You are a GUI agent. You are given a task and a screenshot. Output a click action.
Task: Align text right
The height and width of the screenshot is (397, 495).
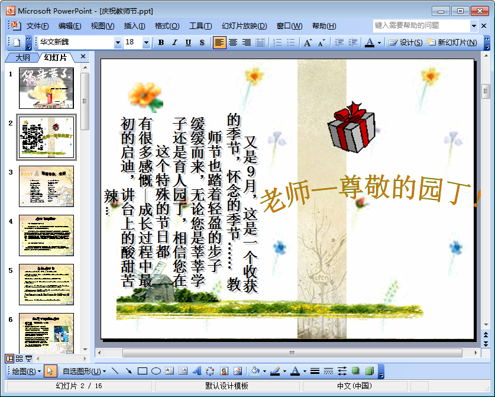247,43
